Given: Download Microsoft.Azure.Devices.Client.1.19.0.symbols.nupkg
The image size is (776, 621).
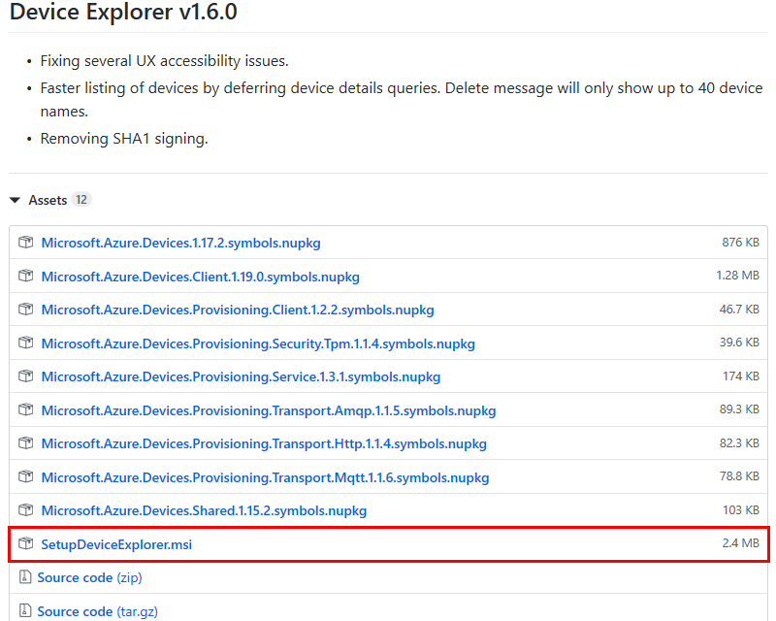Looking at the screenshot, I should tap(201, 277).
